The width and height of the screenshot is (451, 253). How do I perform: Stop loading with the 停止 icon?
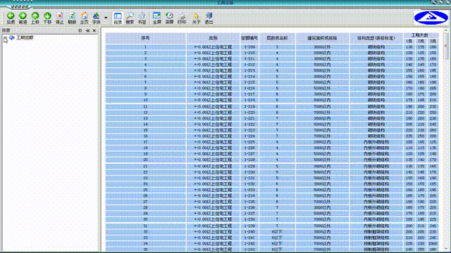pos(59,18)
